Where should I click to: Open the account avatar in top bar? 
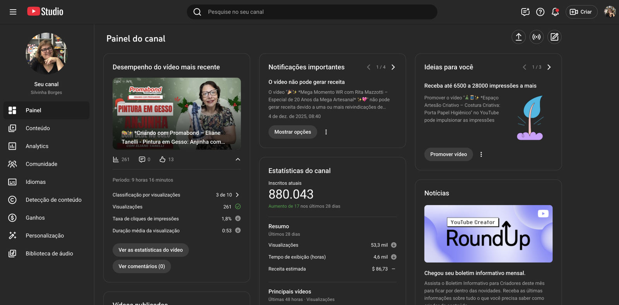point(609,12)
